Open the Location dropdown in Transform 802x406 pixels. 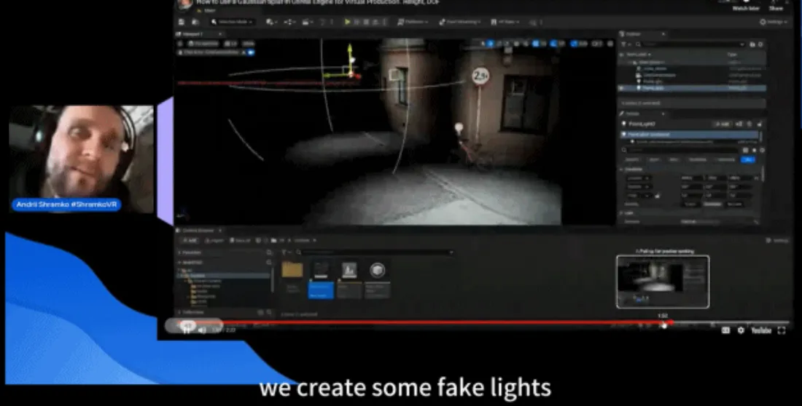pos(639,178)
